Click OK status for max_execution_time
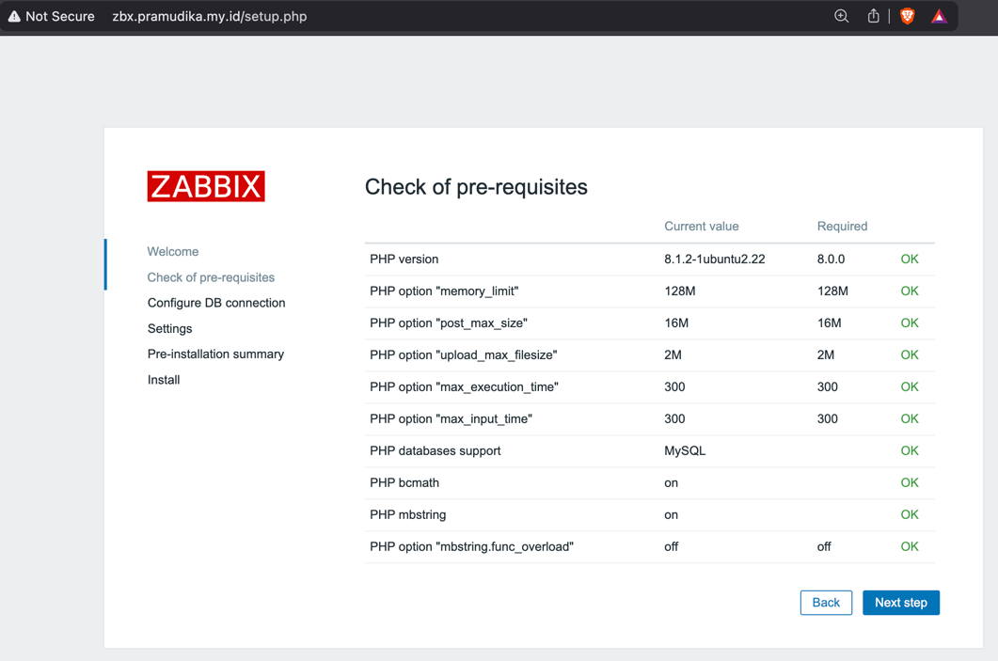998x661 pixels. (910, 386)
